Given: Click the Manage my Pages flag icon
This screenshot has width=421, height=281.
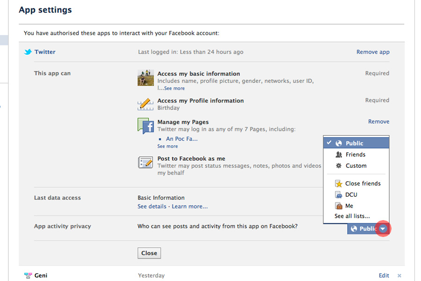Looking at the screenshot, I should click(x=145, y=126).
